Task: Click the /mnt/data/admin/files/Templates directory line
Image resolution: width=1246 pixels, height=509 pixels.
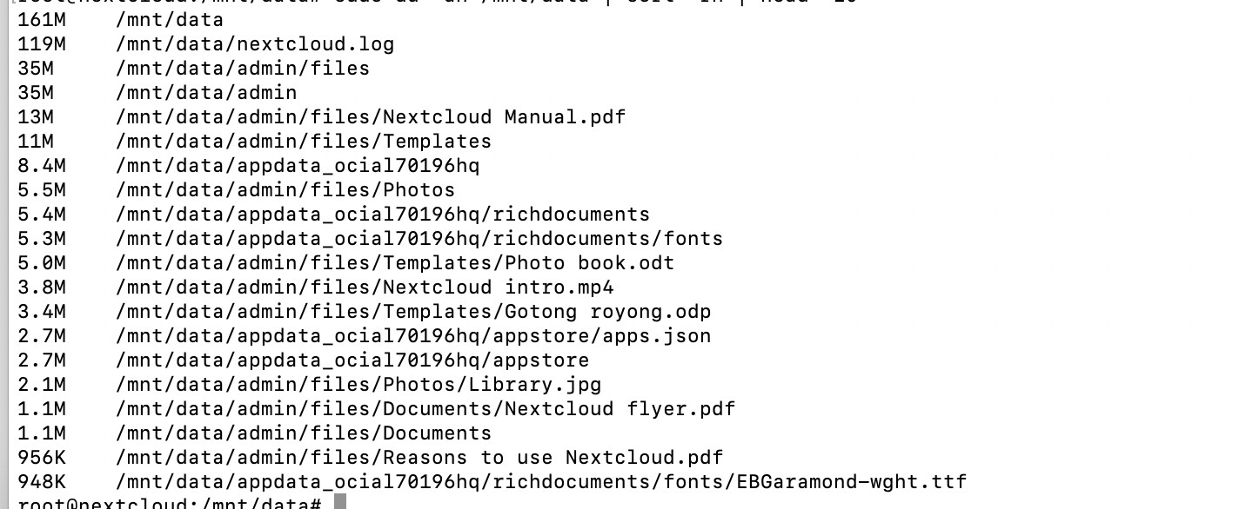Action: pyautogui.click(x=303, y=141)
